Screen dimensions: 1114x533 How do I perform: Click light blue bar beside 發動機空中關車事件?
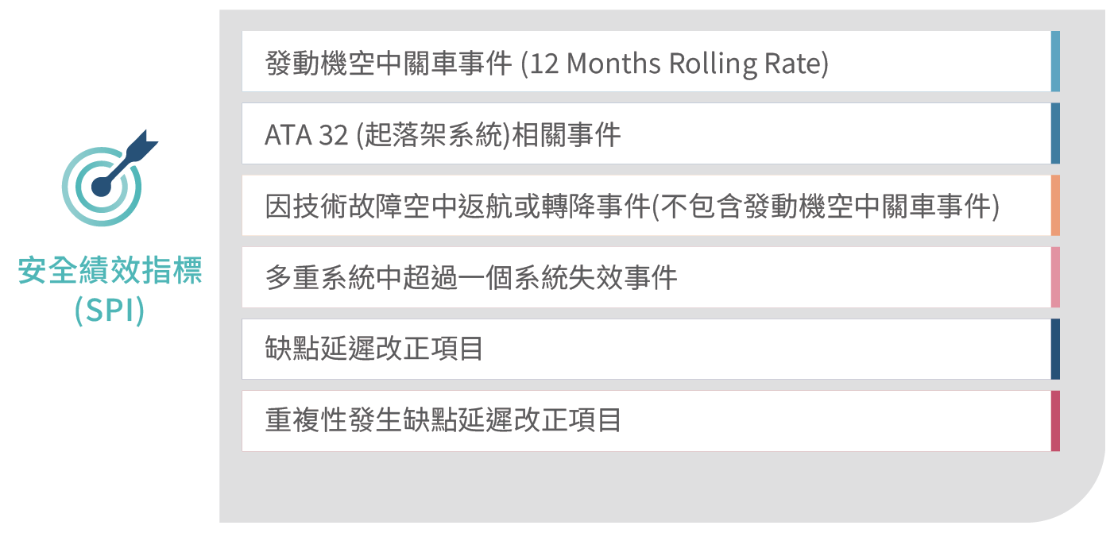(x=1055, y=62)
